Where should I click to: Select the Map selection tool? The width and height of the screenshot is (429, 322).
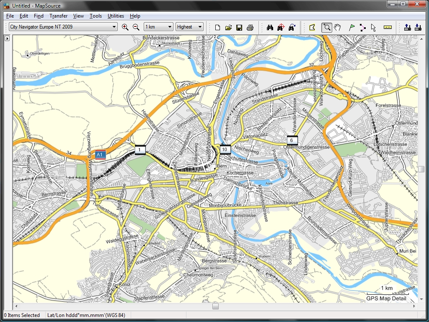(312, 27)
